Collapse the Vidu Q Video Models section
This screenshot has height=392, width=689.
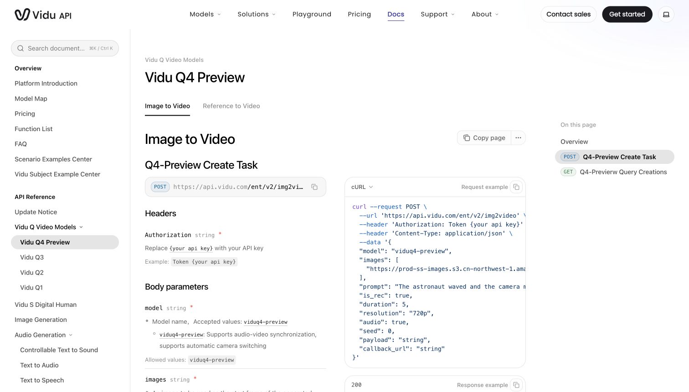[49, 227]
